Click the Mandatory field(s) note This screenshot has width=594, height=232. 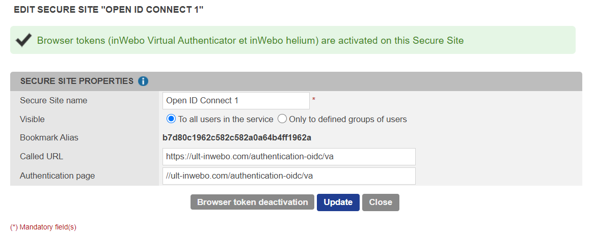43,227
